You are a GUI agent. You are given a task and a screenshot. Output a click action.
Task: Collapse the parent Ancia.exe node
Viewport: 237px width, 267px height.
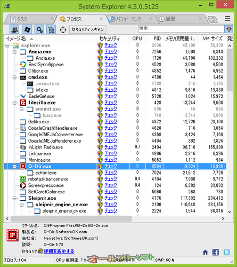click(14, 52)
